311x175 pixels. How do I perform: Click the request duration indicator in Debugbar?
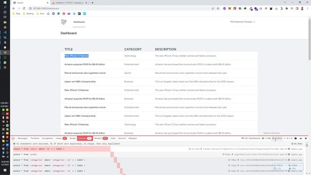click(x=277, y=138)
